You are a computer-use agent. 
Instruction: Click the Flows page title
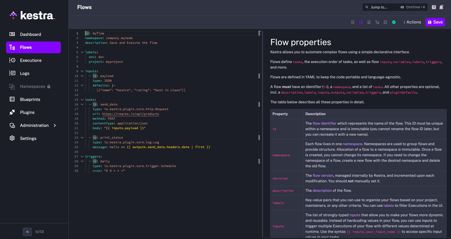84,7
